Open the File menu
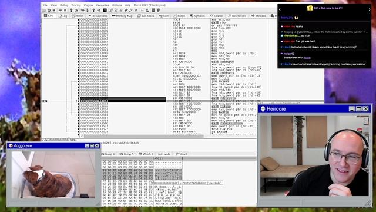 pyautogui.click(x=45, y=5)
